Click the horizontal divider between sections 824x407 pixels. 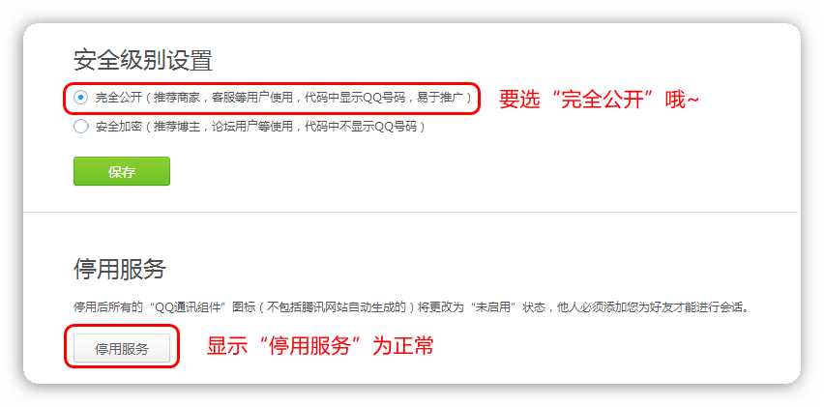tap(410, 212)
